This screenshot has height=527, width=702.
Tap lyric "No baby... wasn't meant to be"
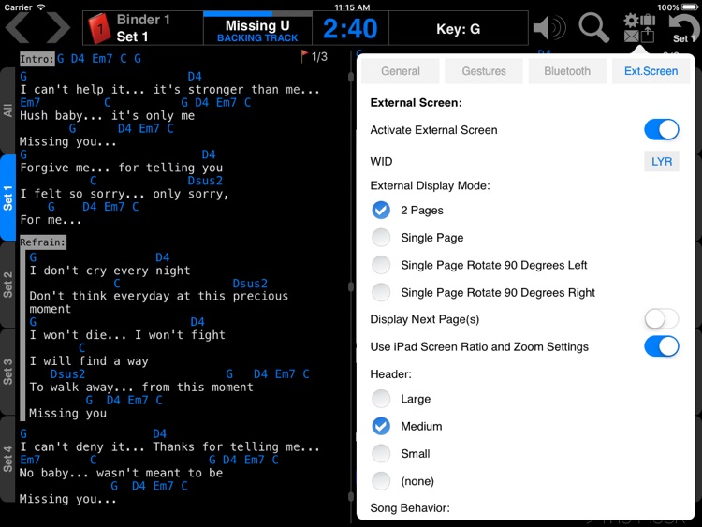[121, 473]
